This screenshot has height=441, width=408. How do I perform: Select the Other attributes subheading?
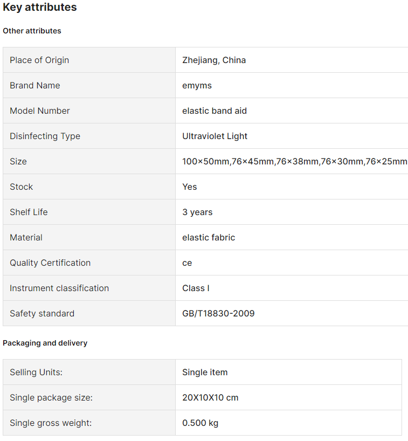coord(32,31)
